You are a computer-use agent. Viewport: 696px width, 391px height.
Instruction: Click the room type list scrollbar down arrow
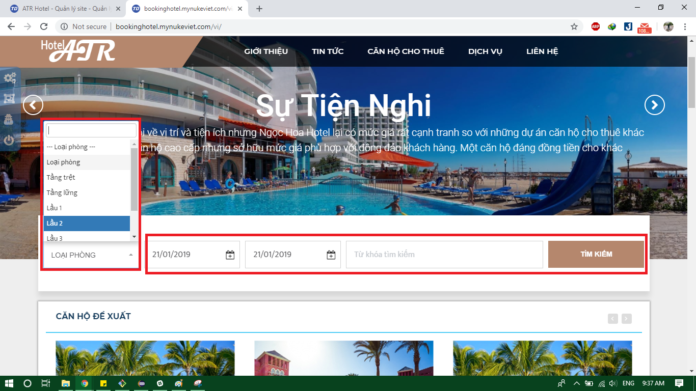click(134, 237)
